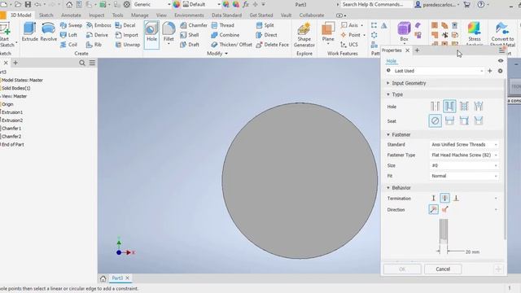
Task: Switch to the Sketch ribbon tab
Action: tap(46, 15)
